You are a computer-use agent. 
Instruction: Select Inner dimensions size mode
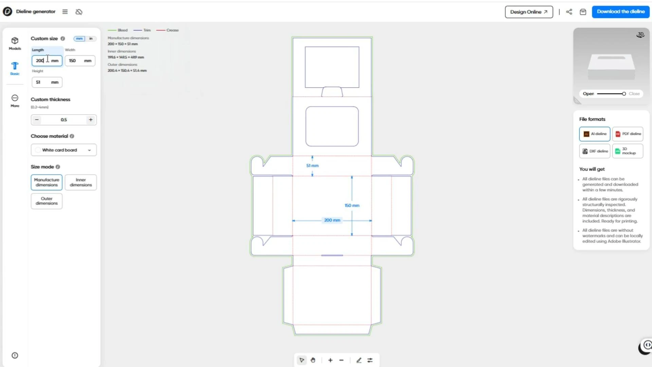coord(80,182)
